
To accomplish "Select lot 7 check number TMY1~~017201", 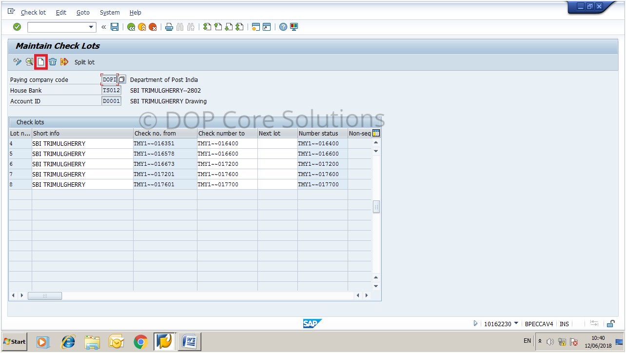I will click(165, 174).
